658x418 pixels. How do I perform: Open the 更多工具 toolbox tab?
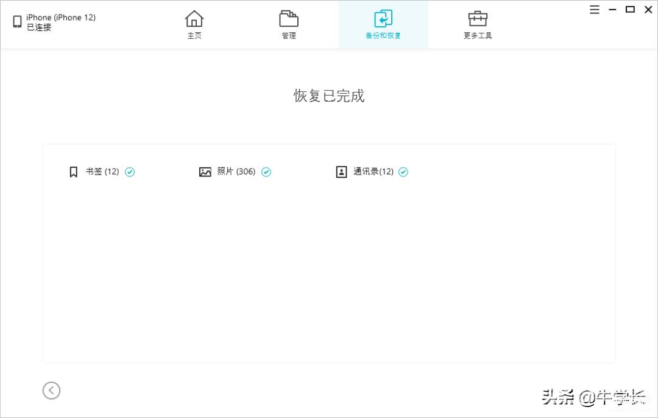tap(478, 25)
